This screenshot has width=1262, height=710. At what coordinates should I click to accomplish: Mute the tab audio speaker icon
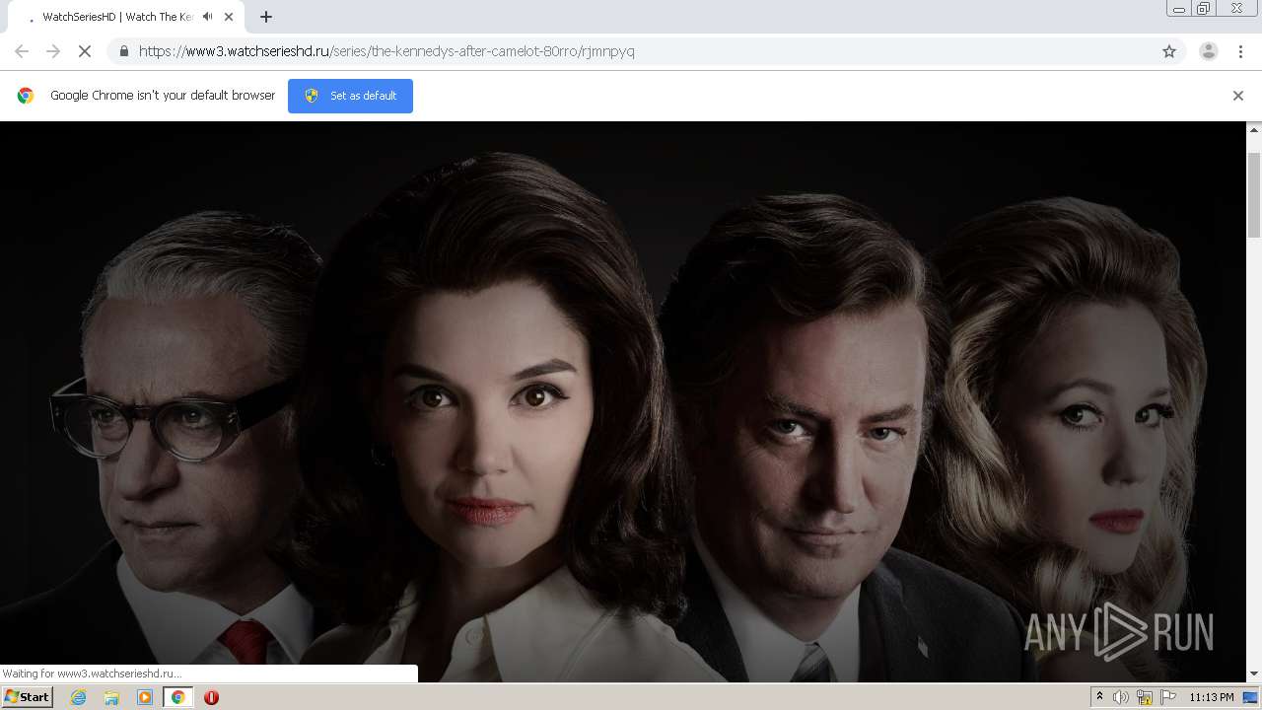[208, 17]
